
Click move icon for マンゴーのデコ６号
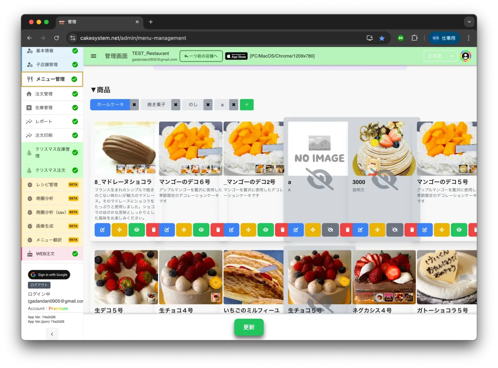tap(184, 230)
